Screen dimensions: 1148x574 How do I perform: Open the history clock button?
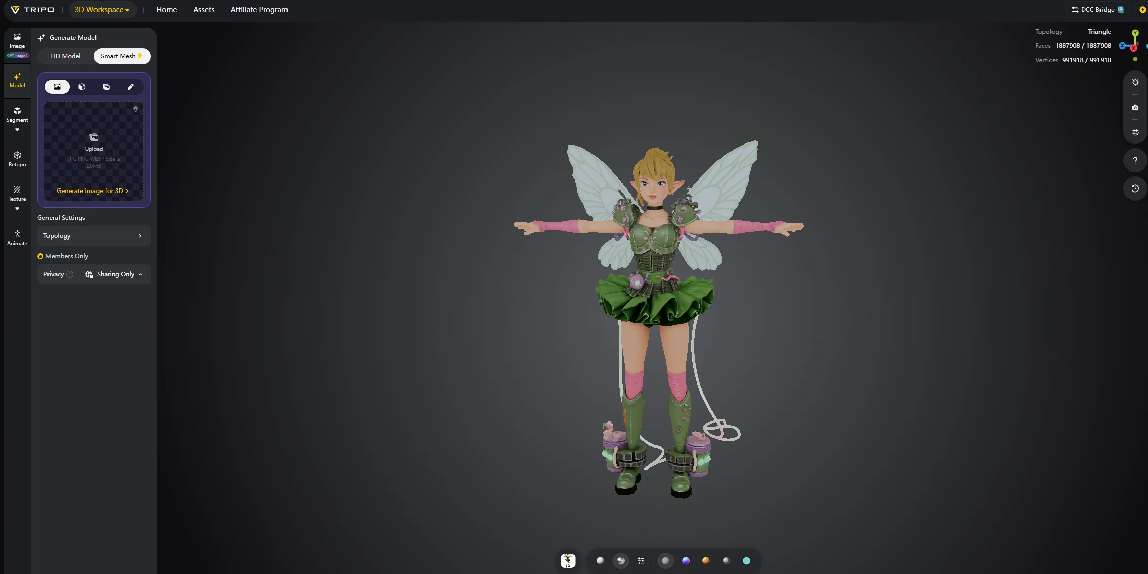[1135, 188]
